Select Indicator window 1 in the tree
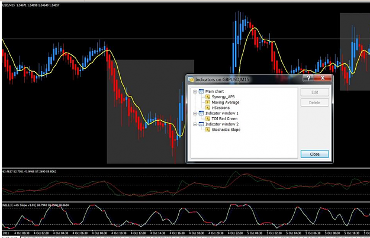This screenshot has width=370, height=238. [x=222, y=113]
